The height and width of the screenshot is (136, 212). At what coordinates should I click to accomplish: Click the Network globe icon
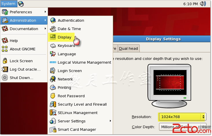click(x=53, y=79)
